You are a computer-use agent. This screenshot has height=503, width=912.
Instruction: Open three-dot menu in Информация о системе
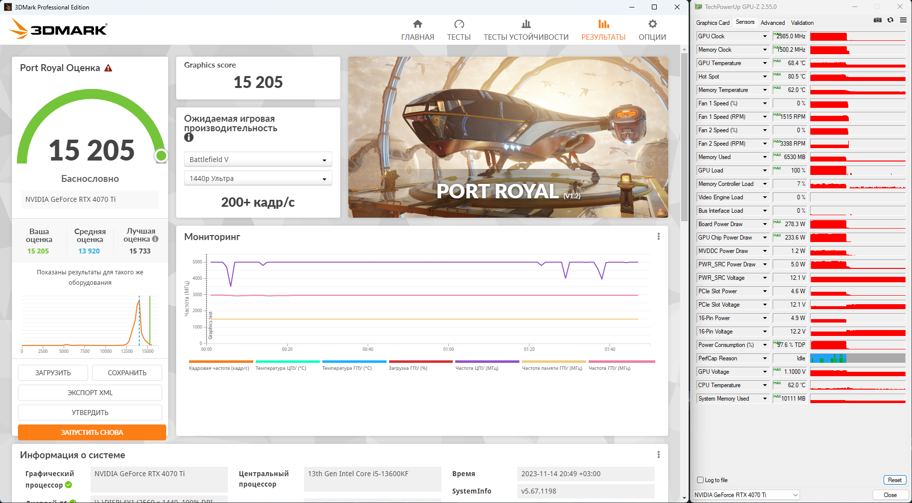[658, 455]
